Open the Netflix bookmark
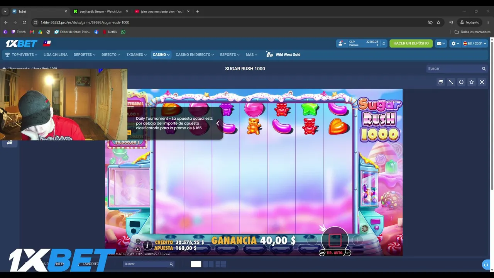494x278 pixels. (x=110, y=32)
